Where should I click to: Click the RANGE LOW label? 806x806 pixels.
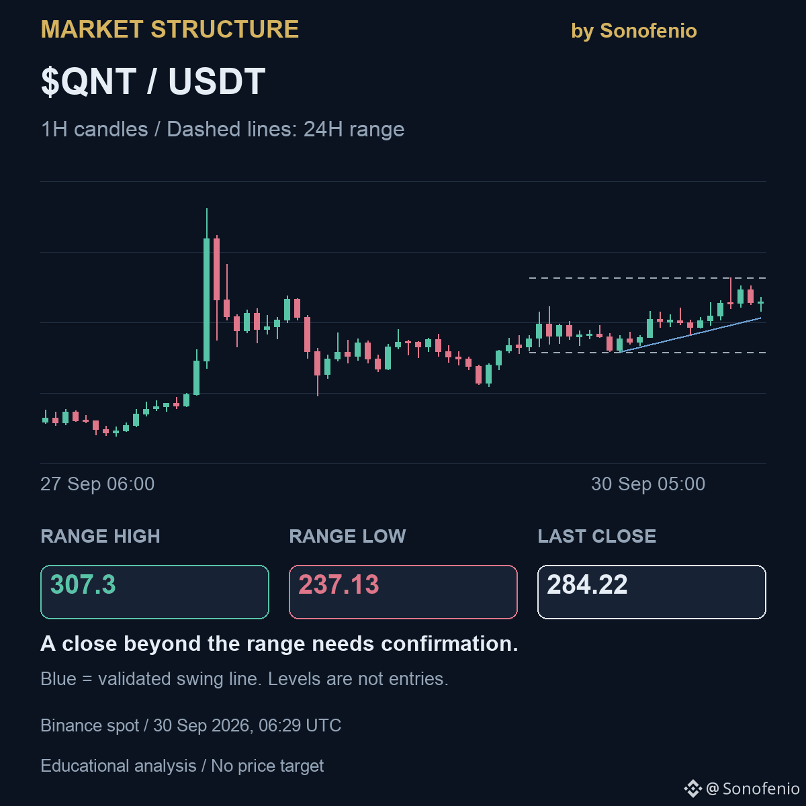click(347, 536)
